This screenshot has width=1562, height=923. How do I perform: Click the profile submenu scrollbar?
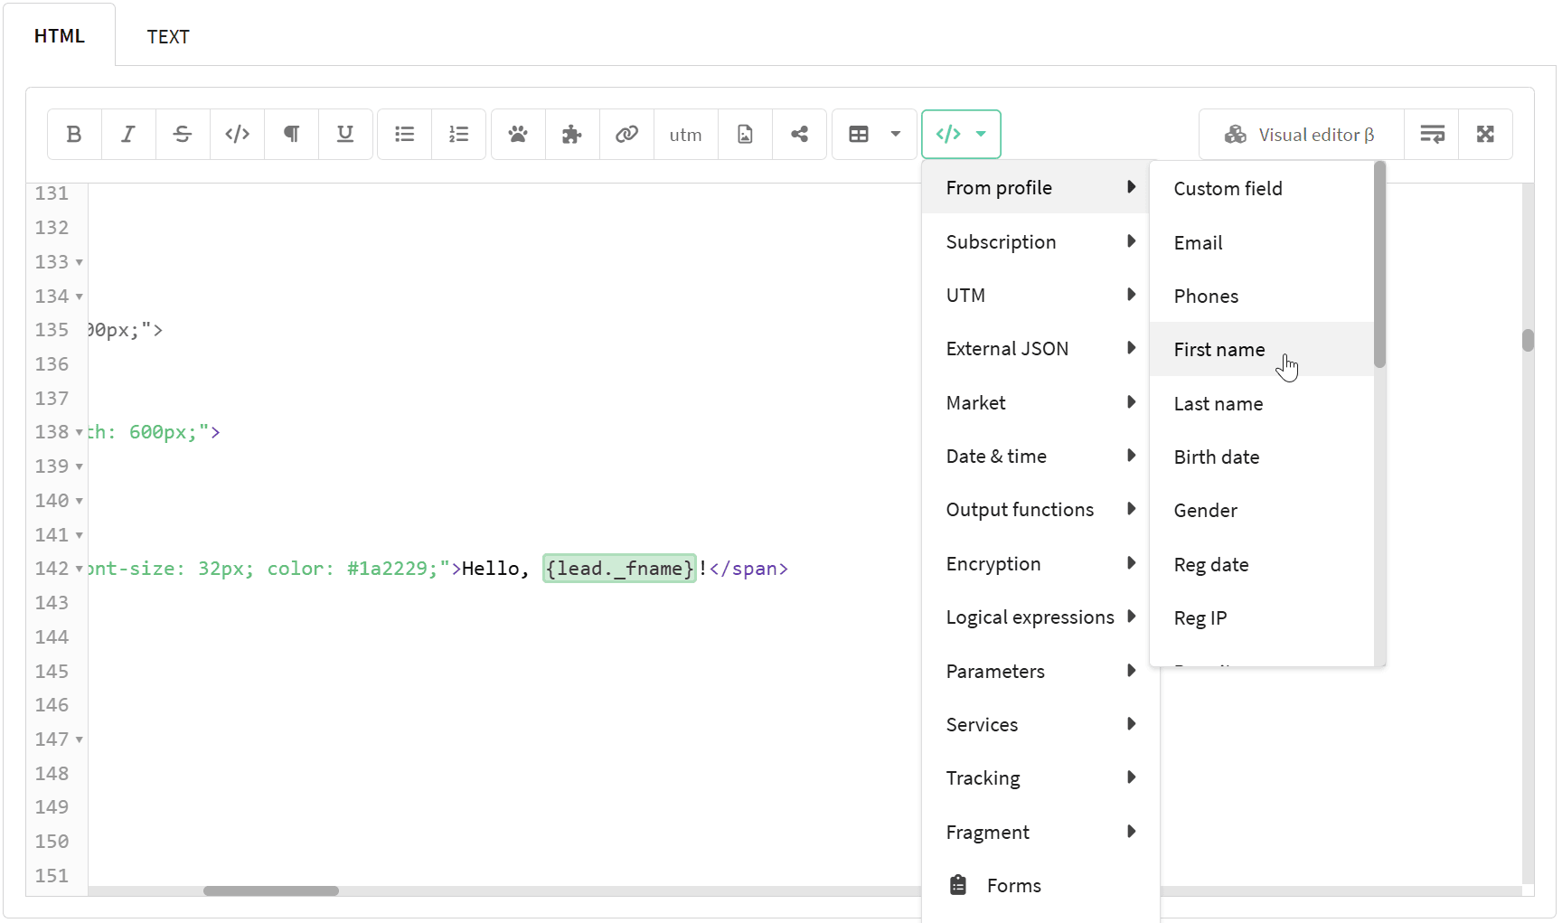click(x=1379, y=265)
